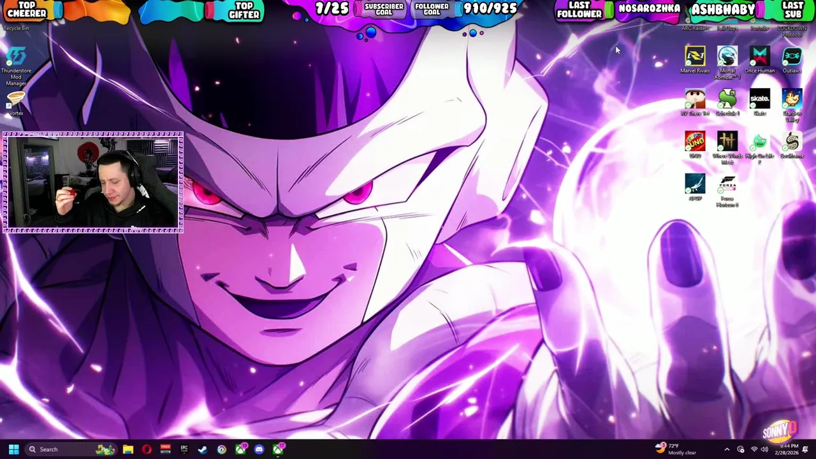Viewport: 816px width, 459px height.
Task: Open the circular swirl app on the taskbar
Action: pyautogui.click(x=221, y=449)
